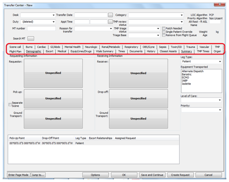
Task: Switch to the Neurologic tab
Action: (x=91, y=47)
